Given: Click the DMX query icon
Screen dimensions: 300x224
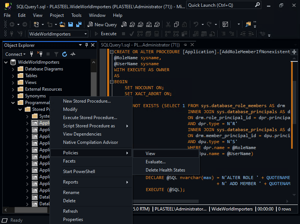Looking at the screenshot, I should pyautogui.click(x=140, y=24).
